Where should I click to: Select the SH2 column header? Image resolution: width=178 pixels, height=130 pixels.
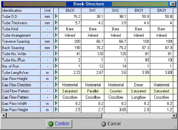tap(115, 11)
